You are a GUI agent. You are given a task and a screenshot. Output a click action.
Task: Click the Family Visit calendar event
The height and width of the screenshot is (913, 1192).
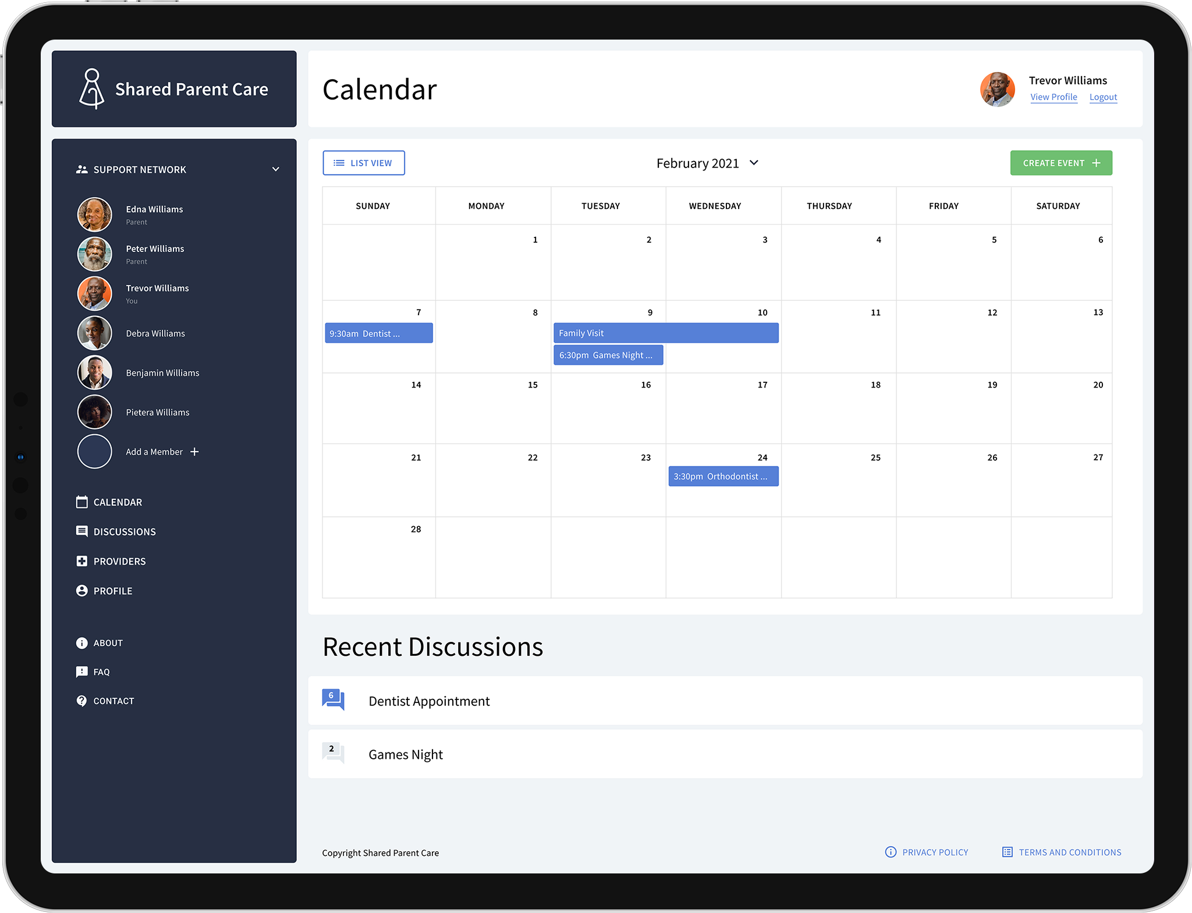[x=665, y=332]
